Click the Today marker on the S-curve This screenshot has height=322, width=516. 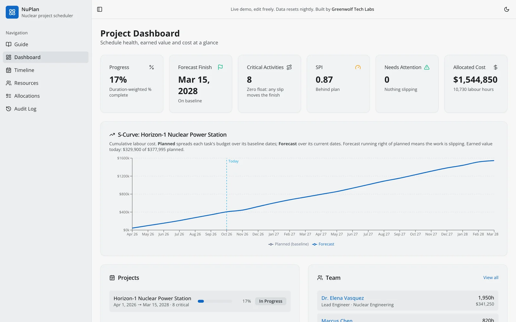click(x=233, y=161)
